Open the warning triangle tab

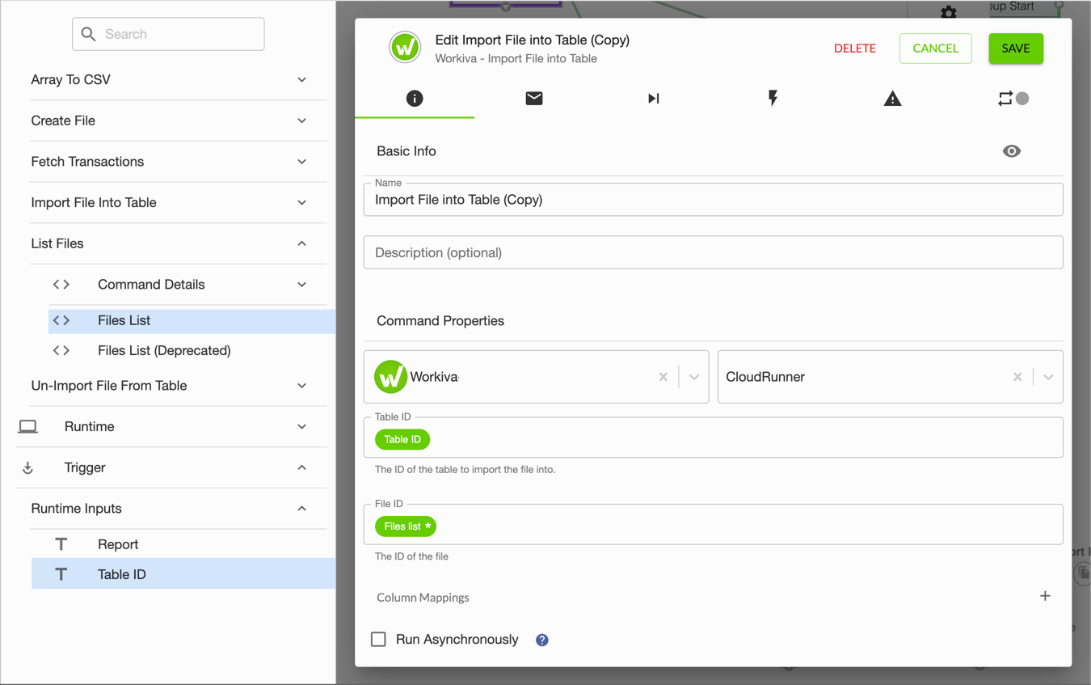click(x=892, y=99)
